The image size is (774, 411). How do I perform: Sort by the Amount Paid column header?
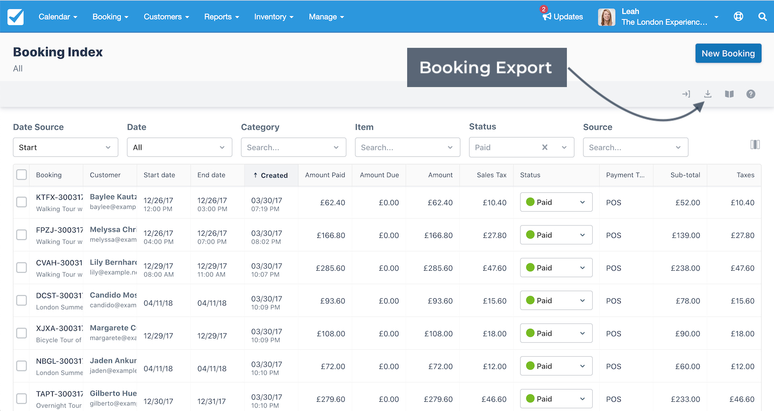[325, 175]
